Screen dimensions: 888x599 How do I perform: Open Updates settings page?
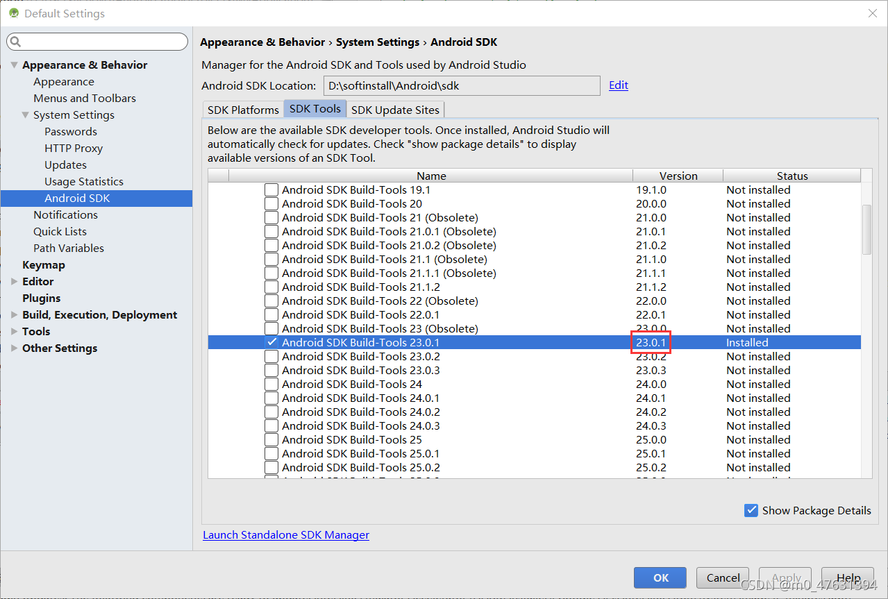(66, 164)
